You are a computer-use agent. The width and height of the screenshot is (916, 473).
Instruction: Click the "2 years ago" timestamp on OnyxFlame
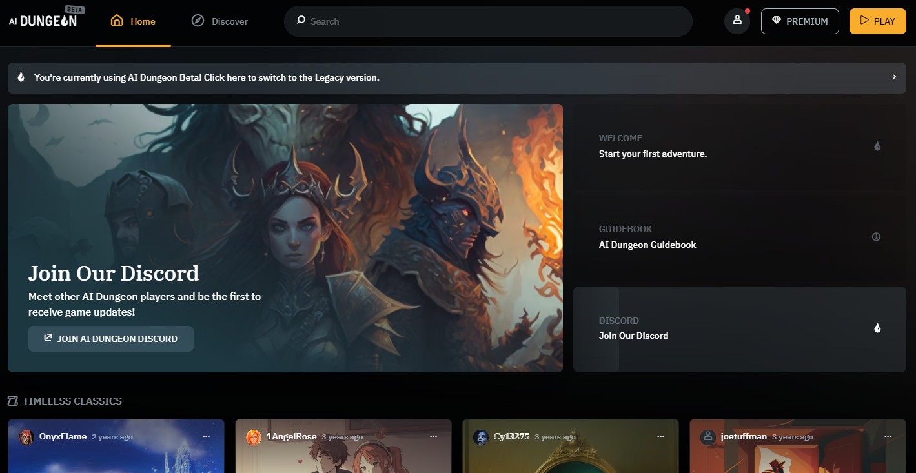pyautogui.click(x=112, y=438)
